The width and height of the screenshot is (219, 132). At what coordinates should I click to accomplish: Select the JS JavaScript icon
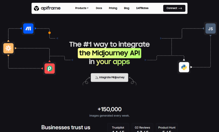pos(211,29)
